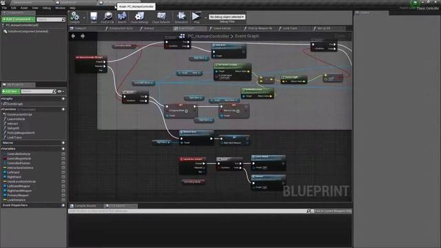The height and width of the screenshot is (248, 441).
Task: Toggle Find in Current Blueprint Only checkbox
Action: [x=312, y=211]
